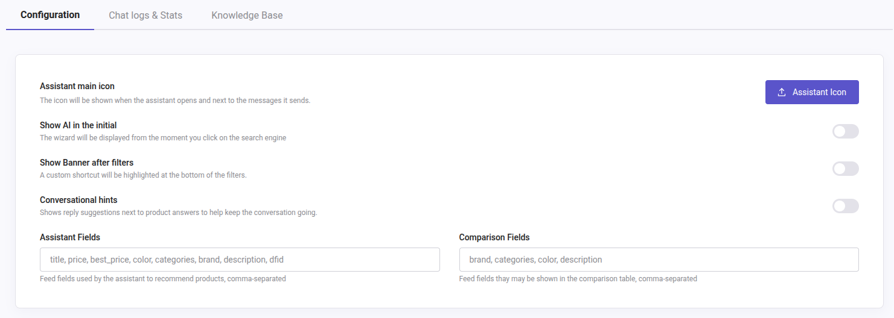894x318 pixels.
Task: Turn on Show Banner after filters switch
Action: point(845,169)
